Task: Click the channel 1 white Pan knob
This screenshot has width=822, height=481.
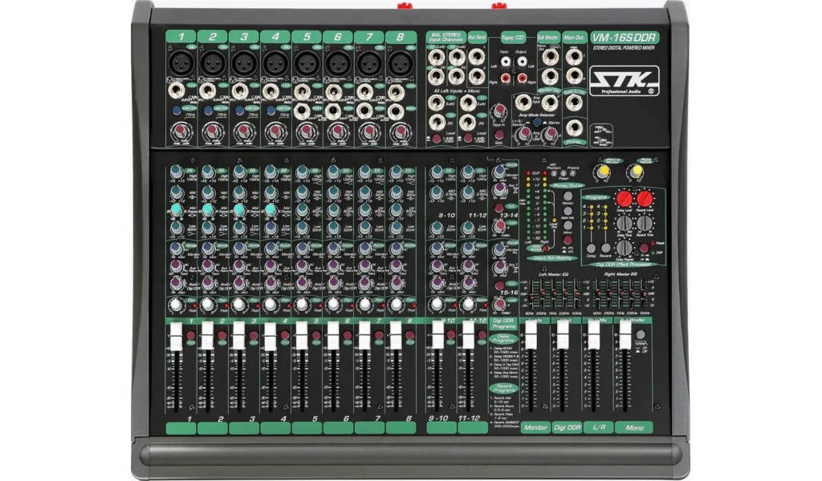Action: point(177,305)
